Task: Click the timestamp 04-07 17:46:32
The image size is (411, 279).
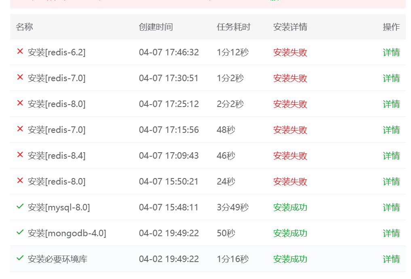Action: [x=169, y=52]
